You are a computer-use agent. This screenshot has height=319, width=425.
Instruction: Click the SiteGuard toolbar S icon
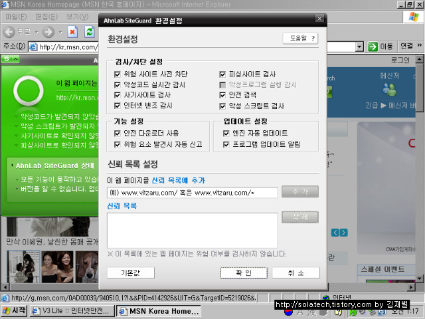pos(7,59)
